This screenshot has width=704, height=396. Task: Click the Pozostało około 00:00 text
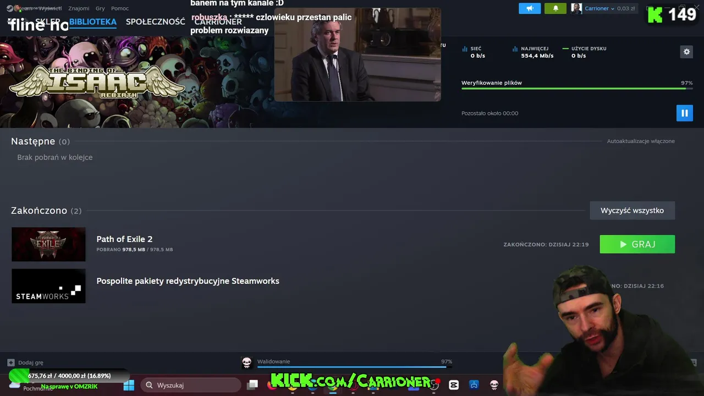pyautogui.click(x=490, y=113)
